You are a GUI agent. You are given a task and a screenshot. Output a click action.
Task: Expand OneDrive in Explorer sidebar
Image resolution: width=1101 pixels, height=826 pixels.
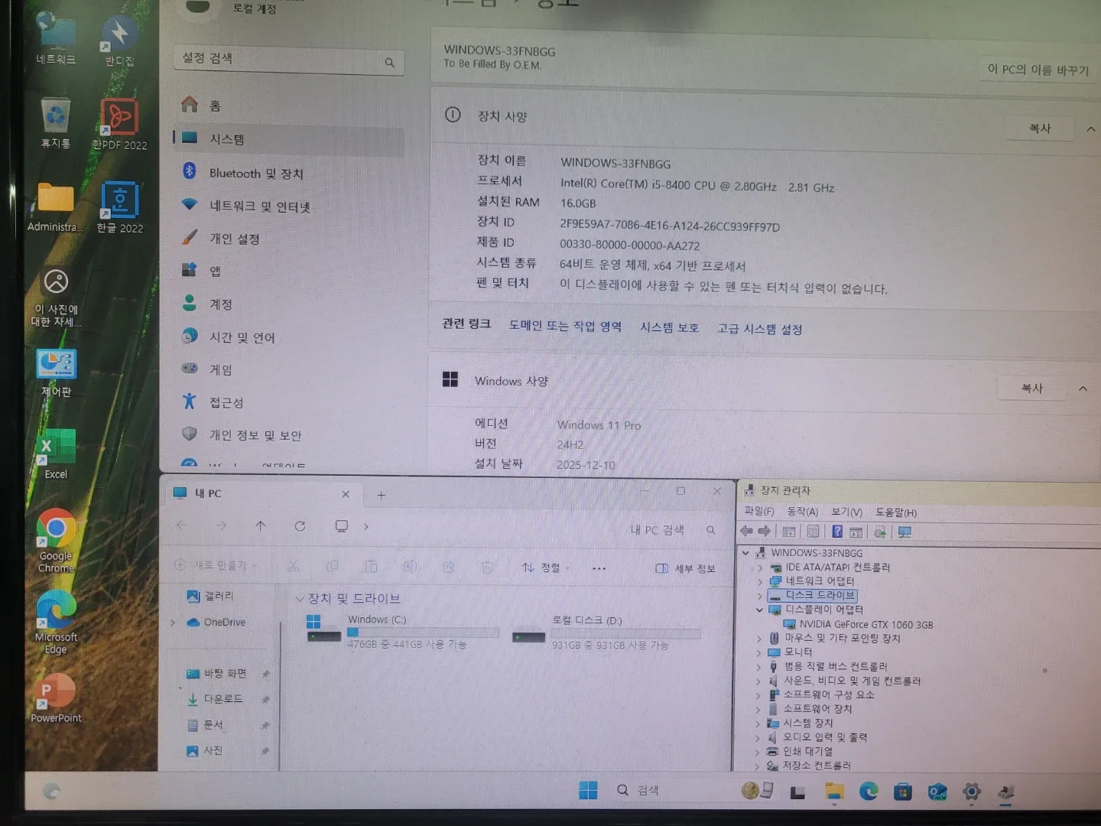pos(174,623)
